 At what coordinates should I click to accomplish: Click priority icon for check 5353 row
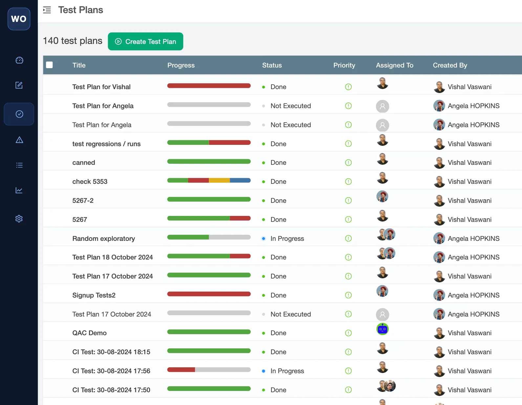click(x=348, y=182)
